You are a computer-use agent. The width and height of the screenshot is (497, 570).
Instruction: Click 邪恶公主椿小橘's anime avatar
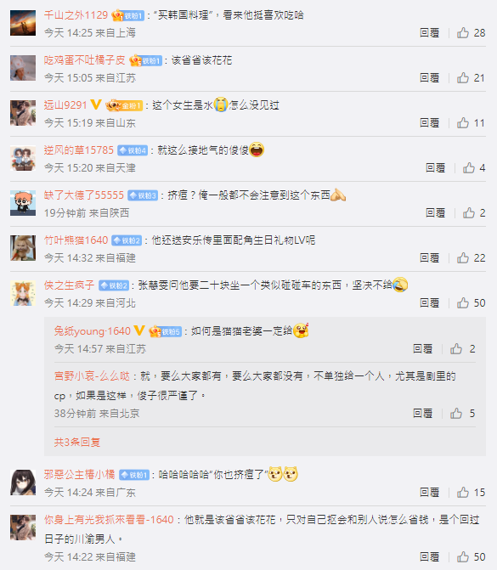tap(23, 483)
